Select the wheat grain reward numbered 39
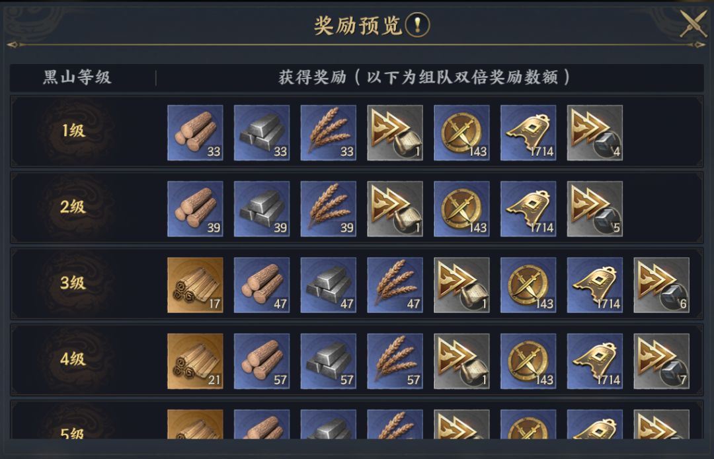Screen dimensions: 714x459 [329, 209]
